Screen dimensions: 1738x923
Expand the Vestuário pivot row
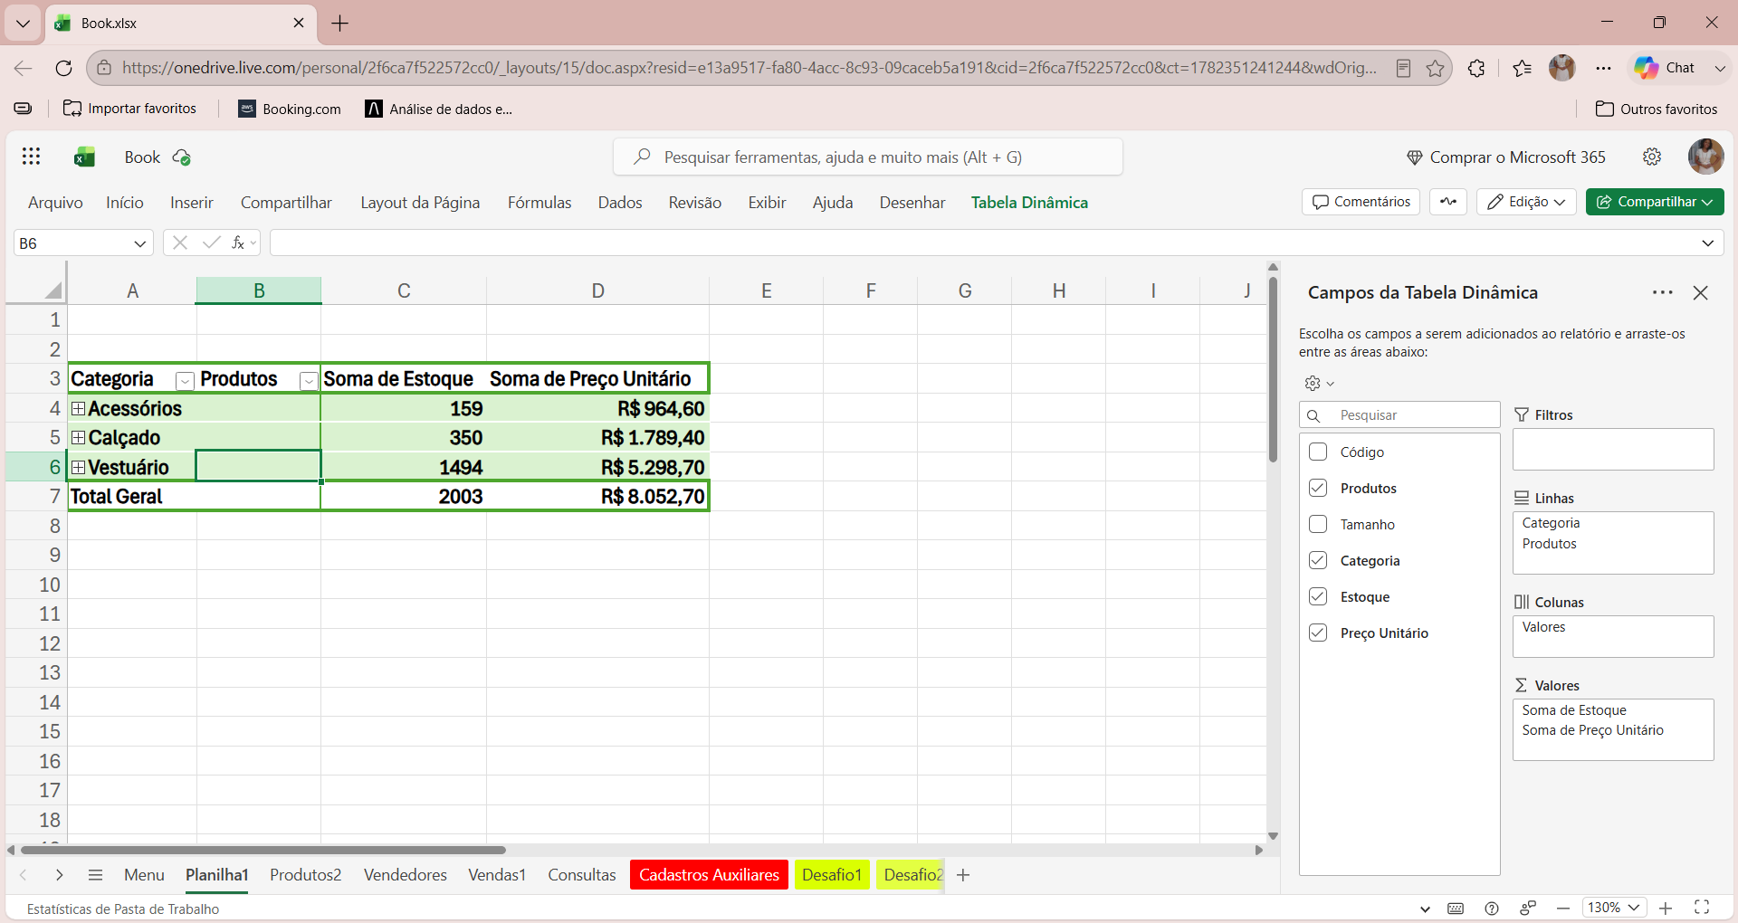[79, 468]
